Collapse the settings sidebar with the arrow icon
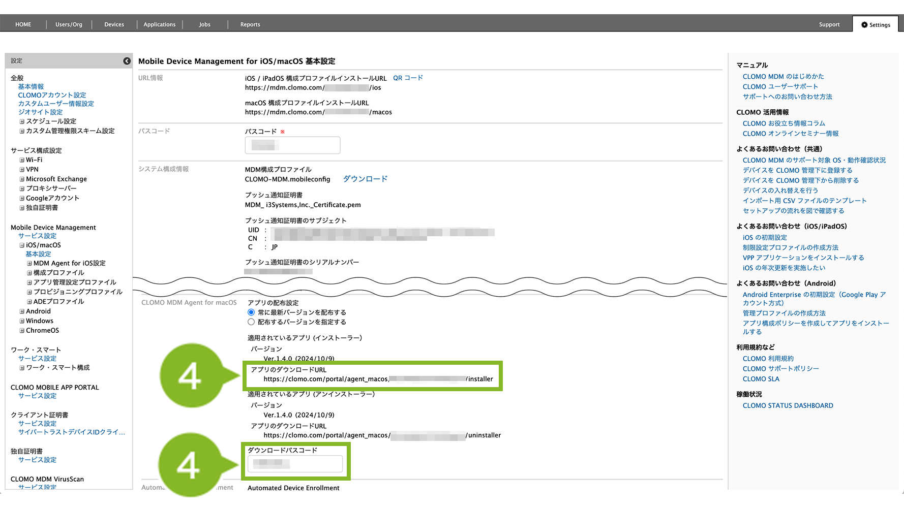This screenshot has width=904, height=508. 127,61
